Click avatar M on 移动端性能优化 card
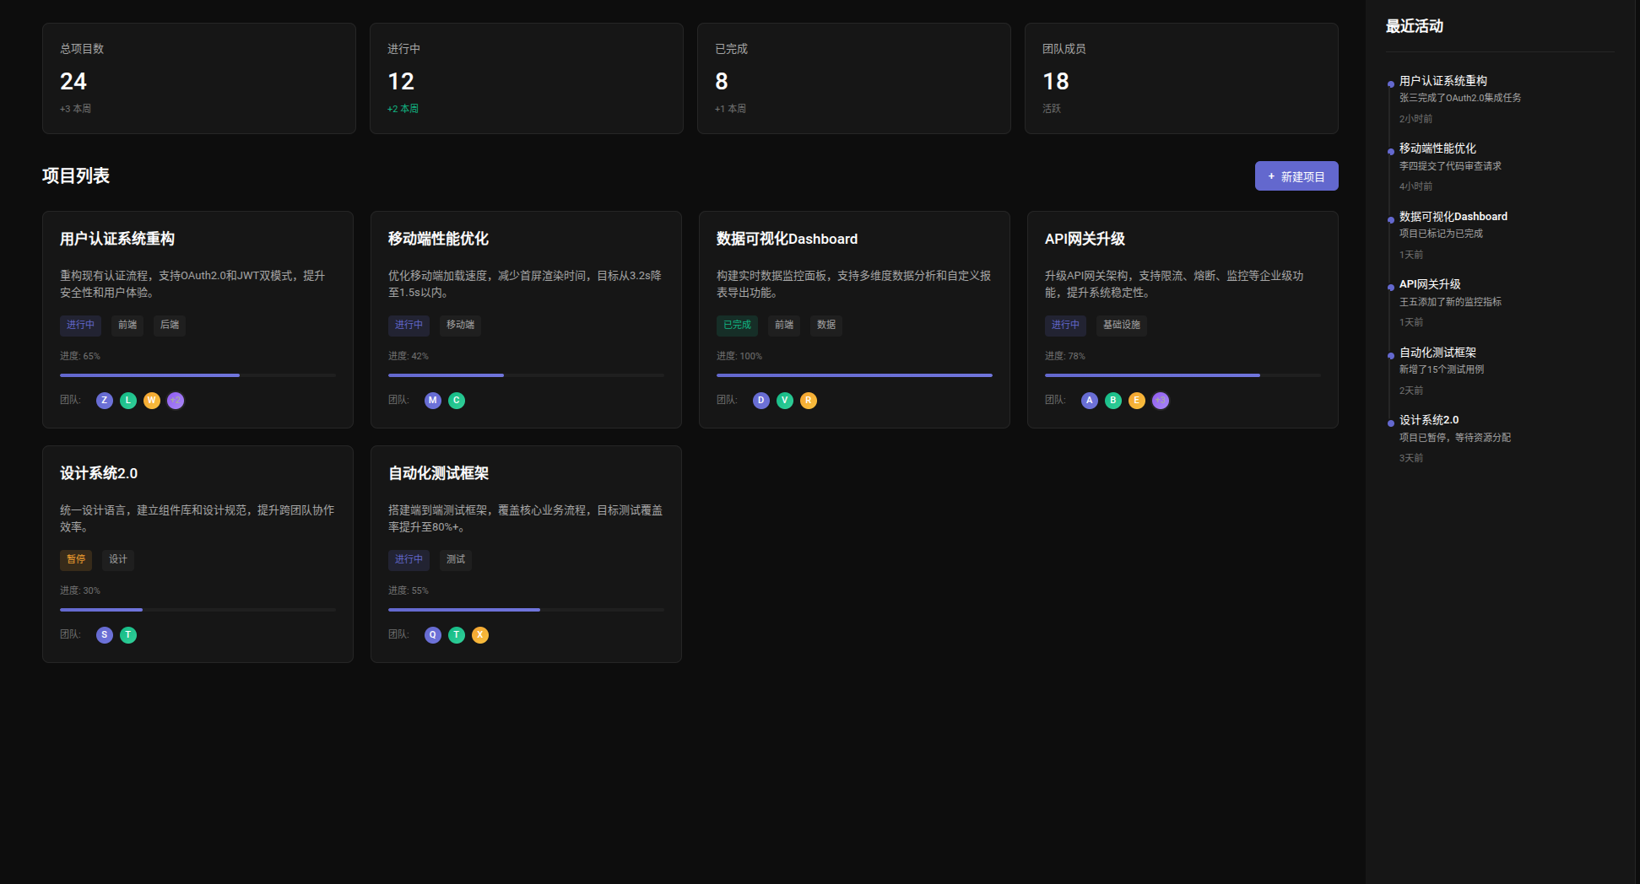The image size is (1640, 884). point(433,401)
